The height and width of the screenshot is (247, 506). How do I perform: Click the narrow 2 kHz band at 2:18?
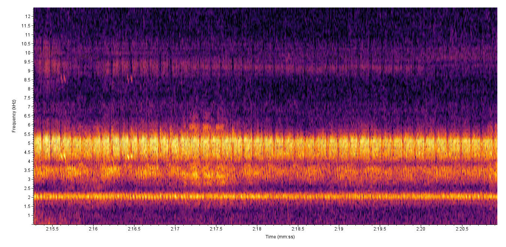257,196
